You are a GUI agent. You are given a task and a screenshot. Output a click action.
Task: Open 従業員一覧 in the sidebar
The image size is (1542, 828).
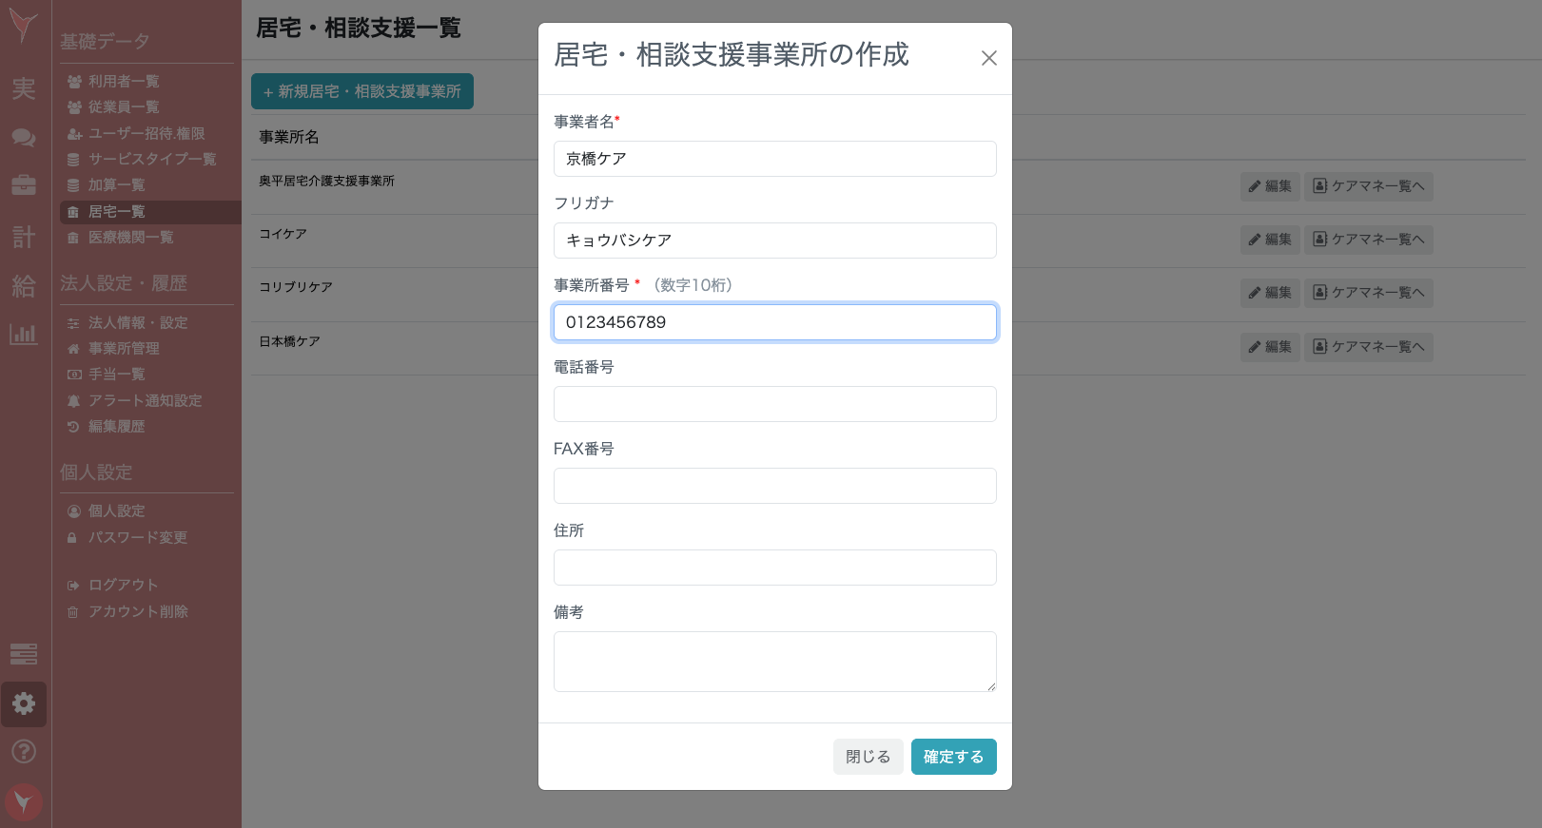tap(124, 107)
